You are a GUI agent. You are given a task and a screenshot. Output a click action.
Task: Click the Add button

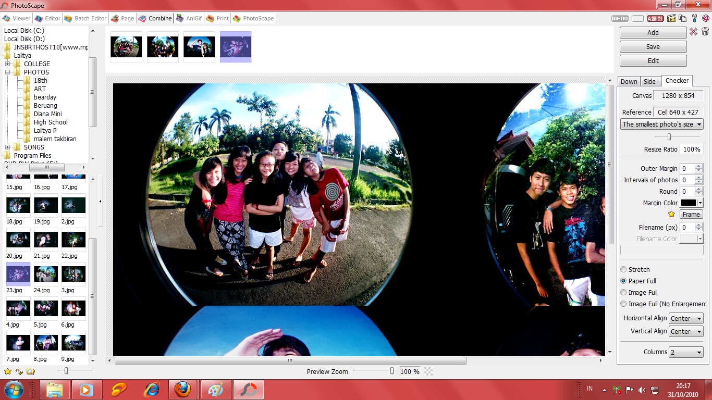click(653, 32)
